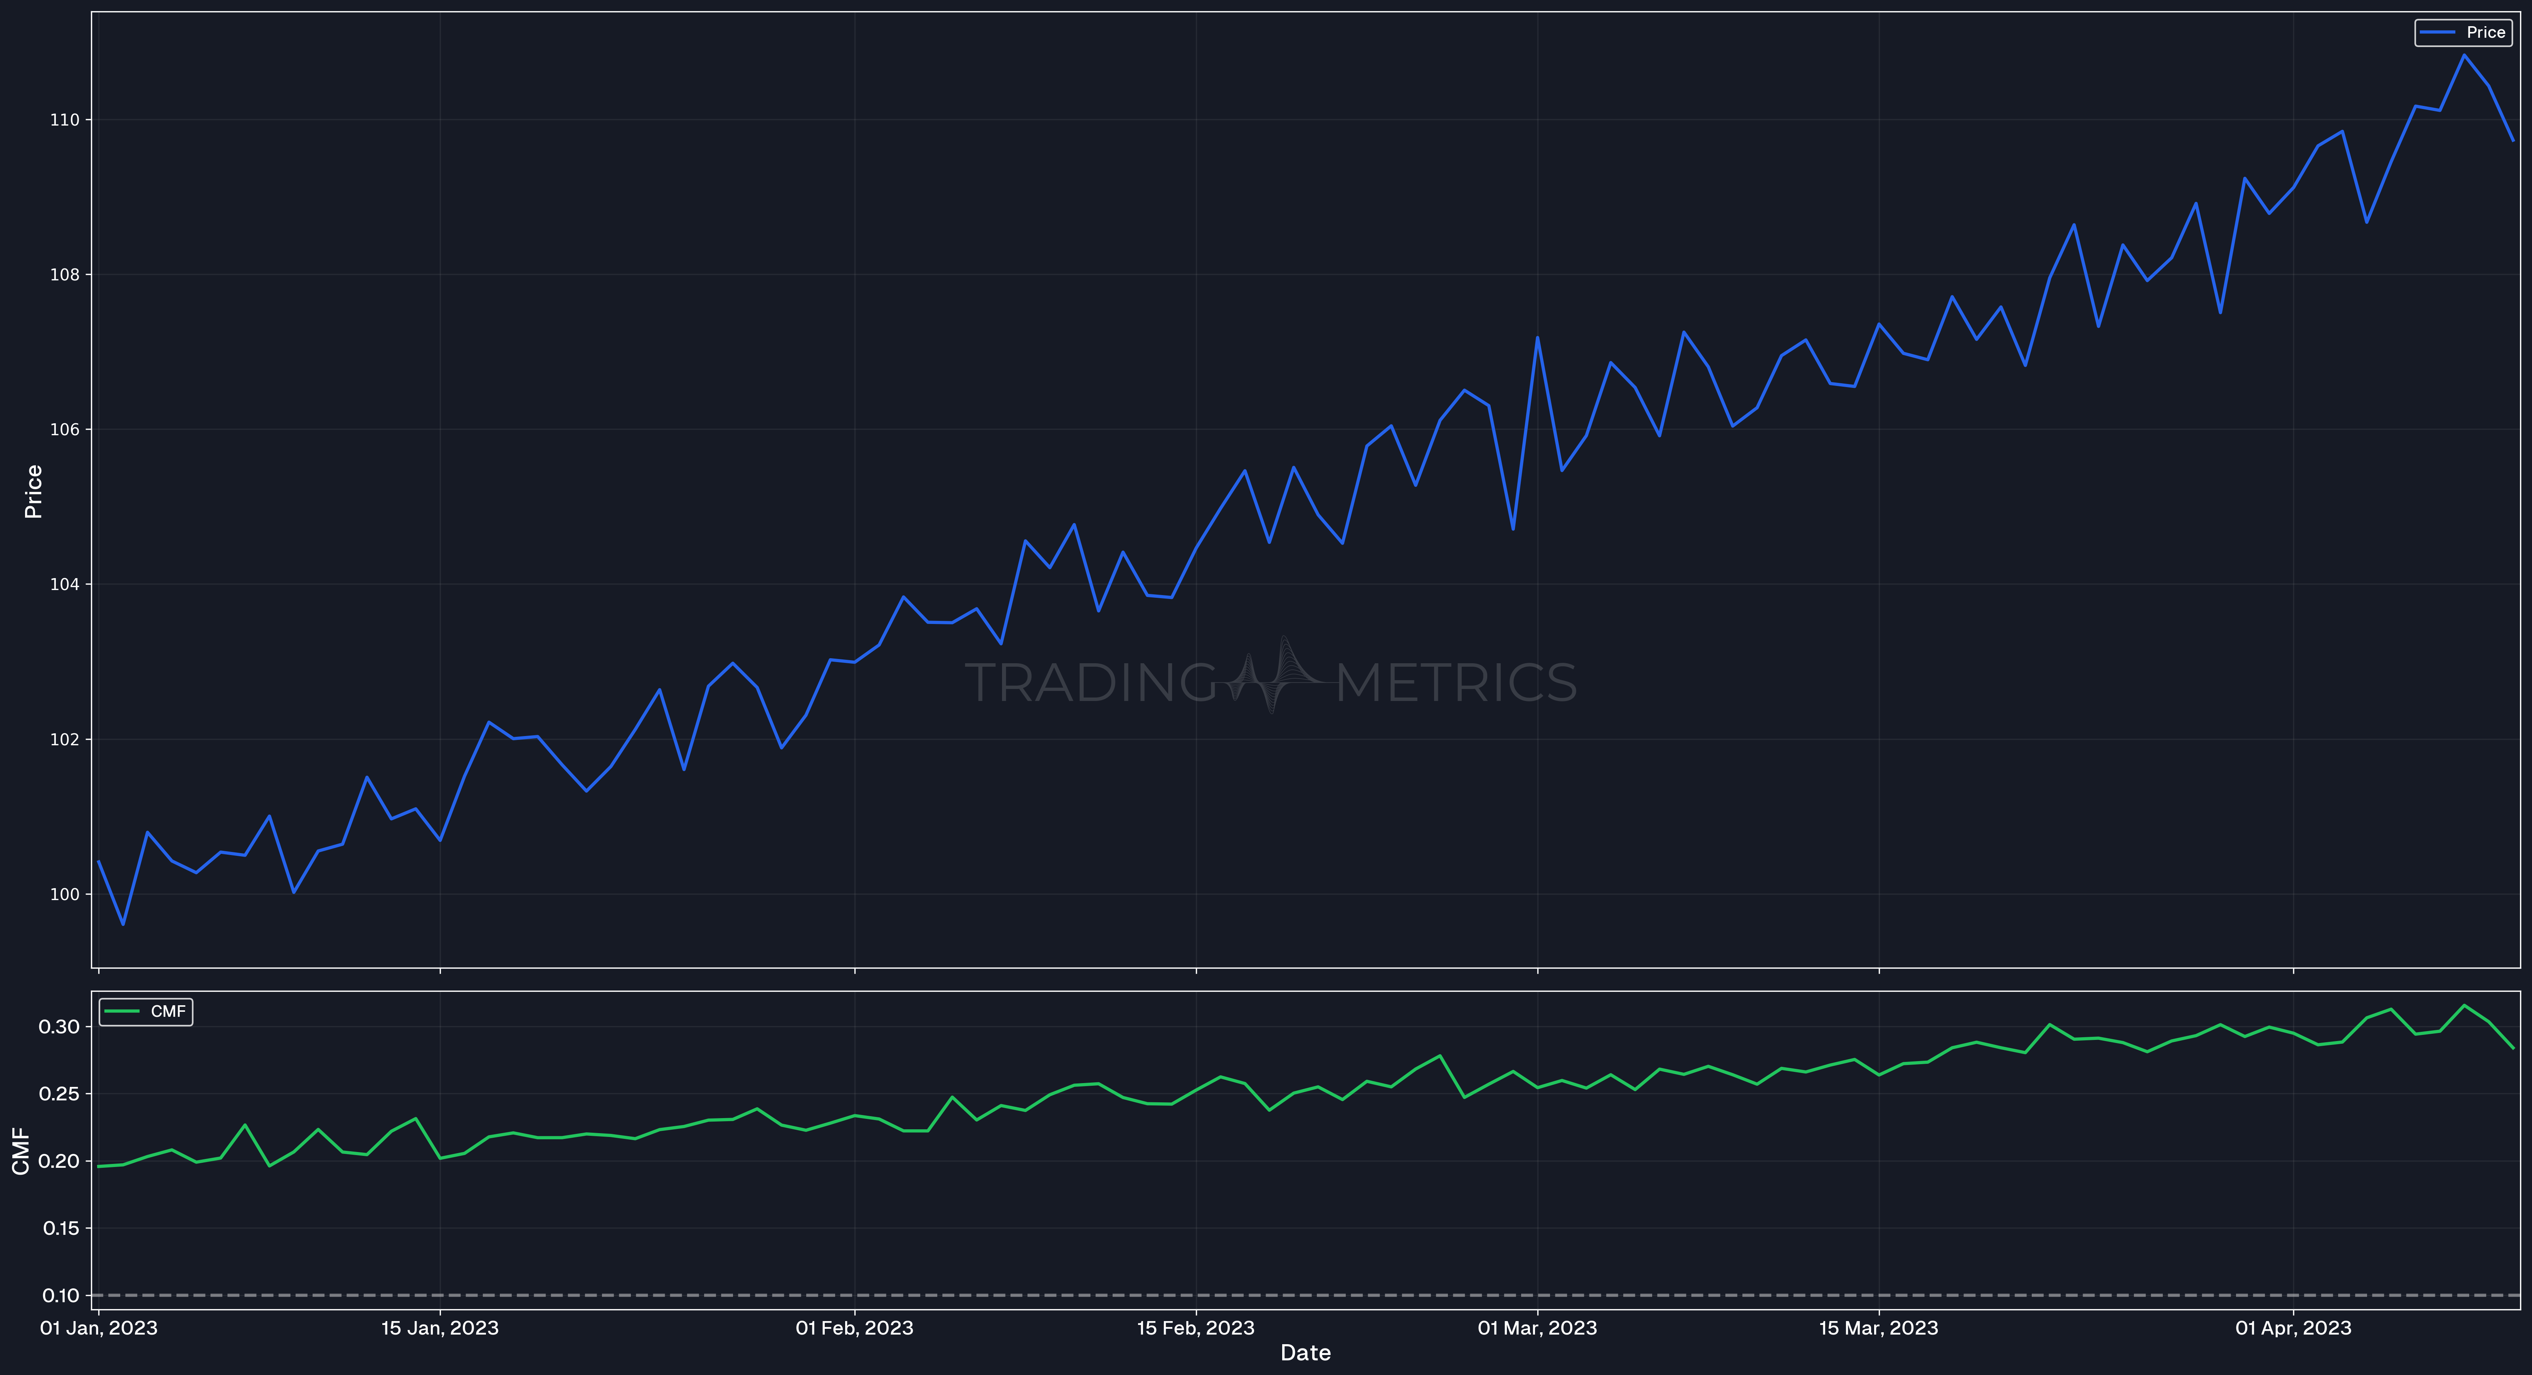Click the 'Price' y-axis title
2532x1375 pixels.
point(34,491)
